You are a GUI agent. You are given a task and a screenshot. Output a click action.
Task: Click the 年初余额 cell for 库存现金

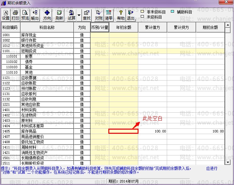[x=124, y=35]
